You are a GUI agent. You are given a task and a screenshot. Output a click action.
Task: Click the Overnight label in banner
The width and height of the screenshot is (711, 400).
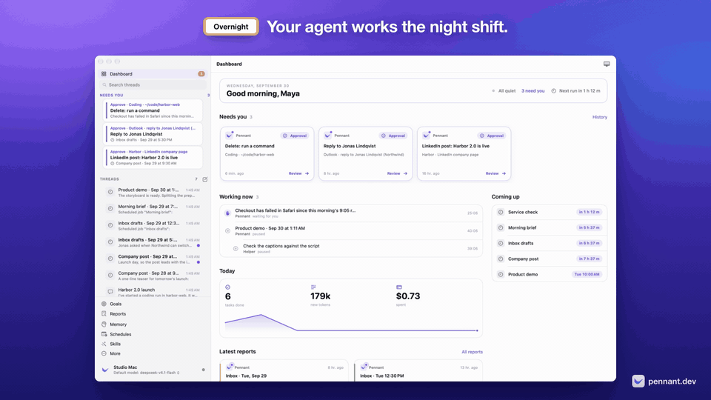pyautogui.click(x=231, y=27)
